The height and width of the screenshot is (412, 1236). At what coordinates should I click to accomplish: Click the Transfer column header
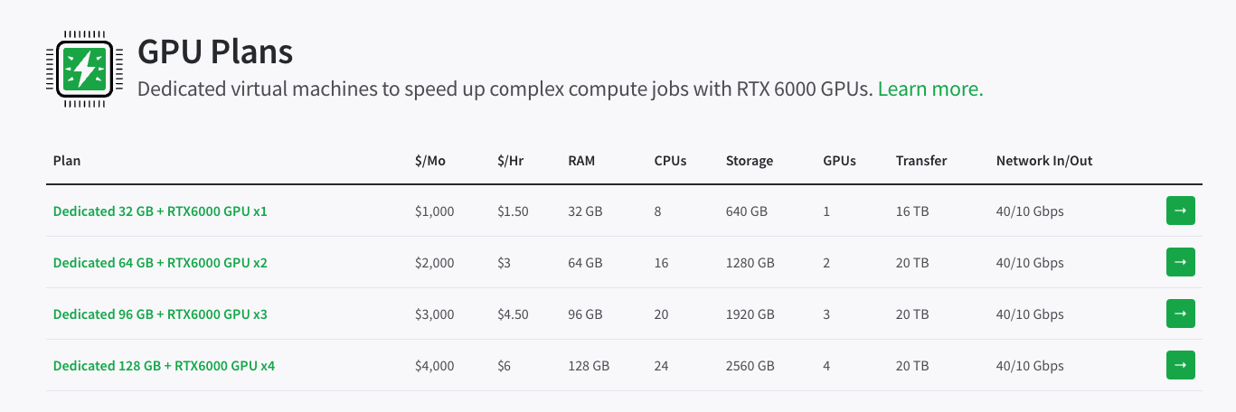(921, 161)
